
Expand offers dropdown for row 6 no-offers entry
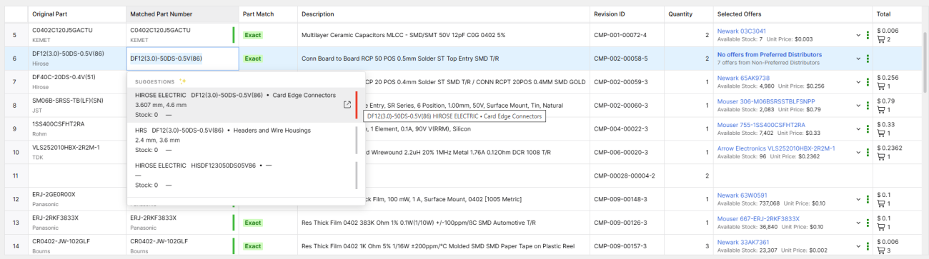(x=858, y=59)
